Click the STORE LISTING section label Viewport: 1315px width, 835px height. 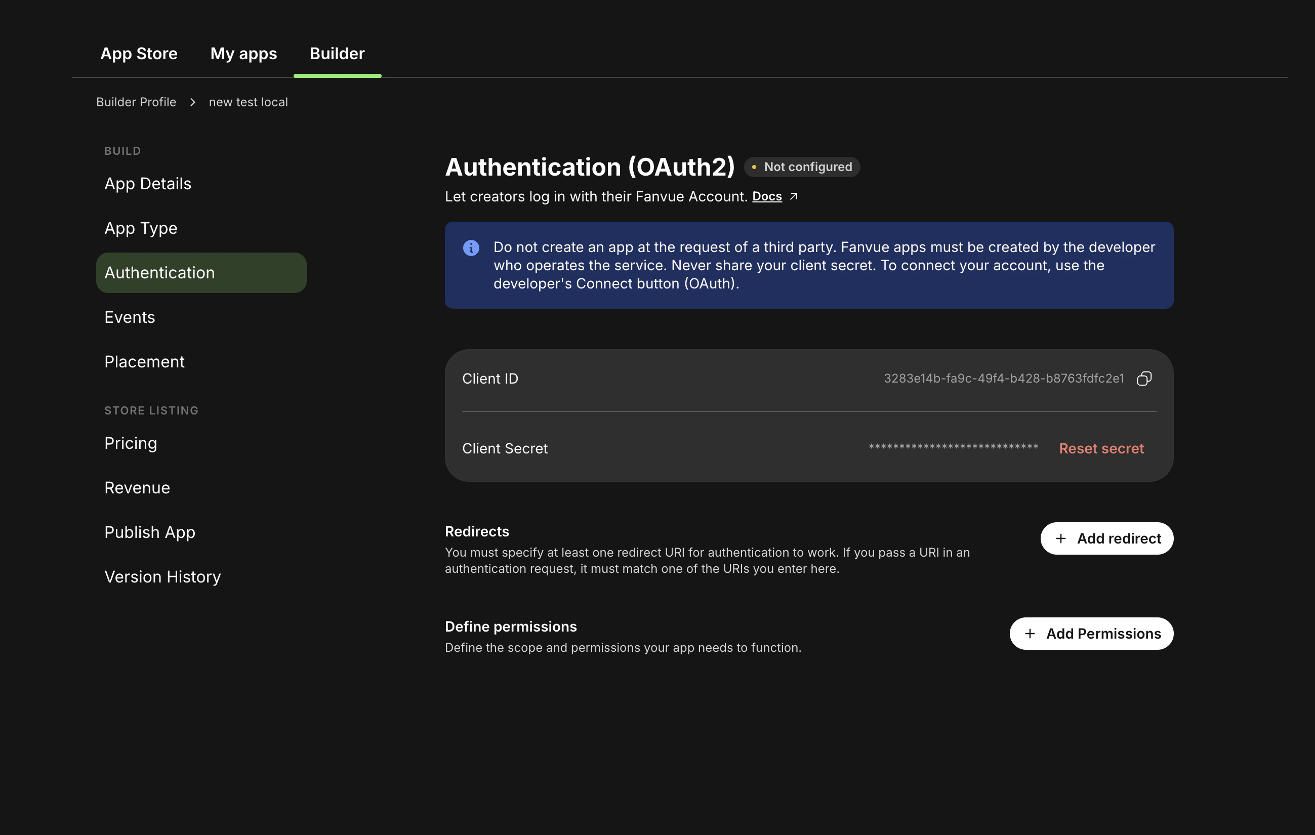151,410
